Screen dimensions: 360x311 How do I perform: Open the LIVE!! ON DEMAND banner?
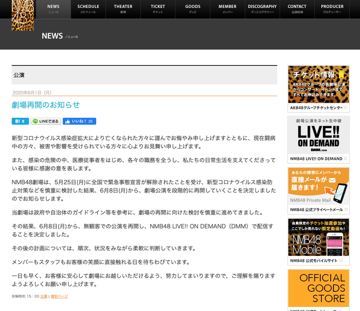coord(319,135)
